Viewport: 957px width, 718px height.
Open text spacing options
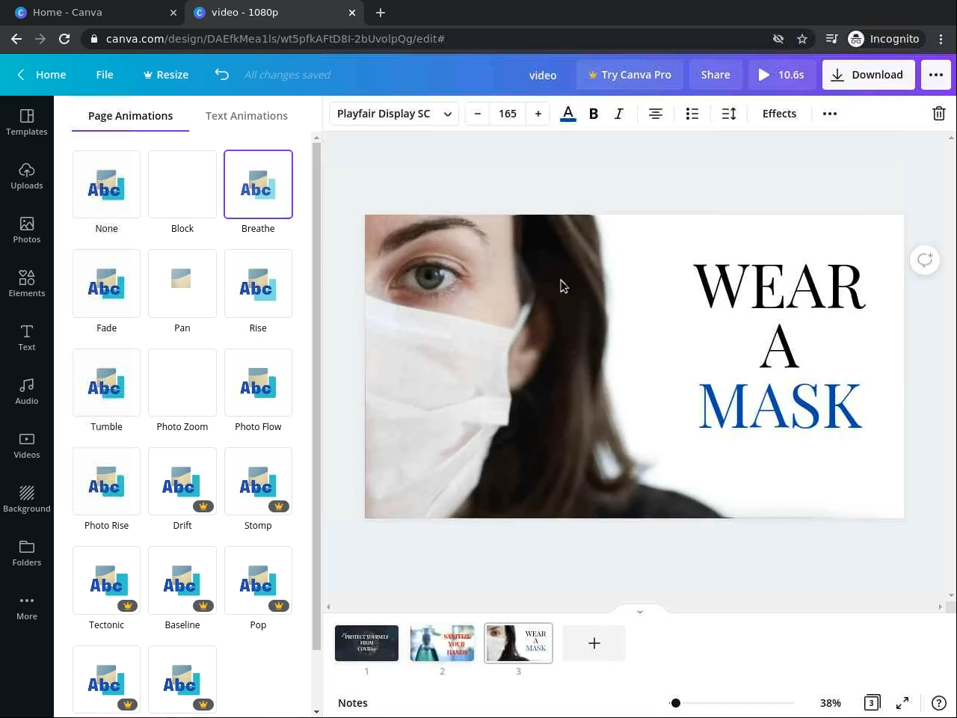[x=729, y=114]
